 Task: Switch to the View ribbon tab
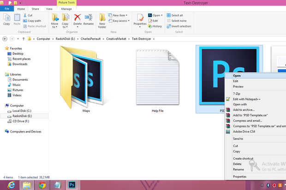(x=49, y=8)
